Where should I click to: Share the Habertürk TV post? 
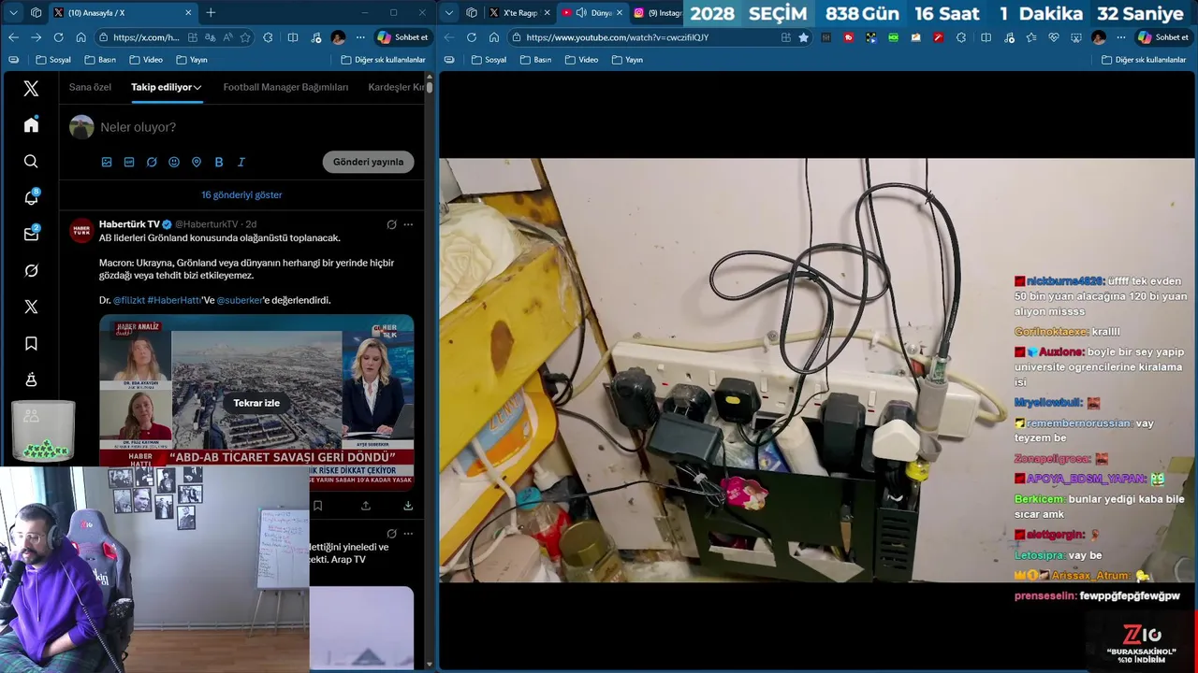click(366, 506)
